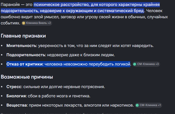The width and height of the screenshot is (175, 114).
Task: Click the bold word Мнительность
Action: pos(21,46)
